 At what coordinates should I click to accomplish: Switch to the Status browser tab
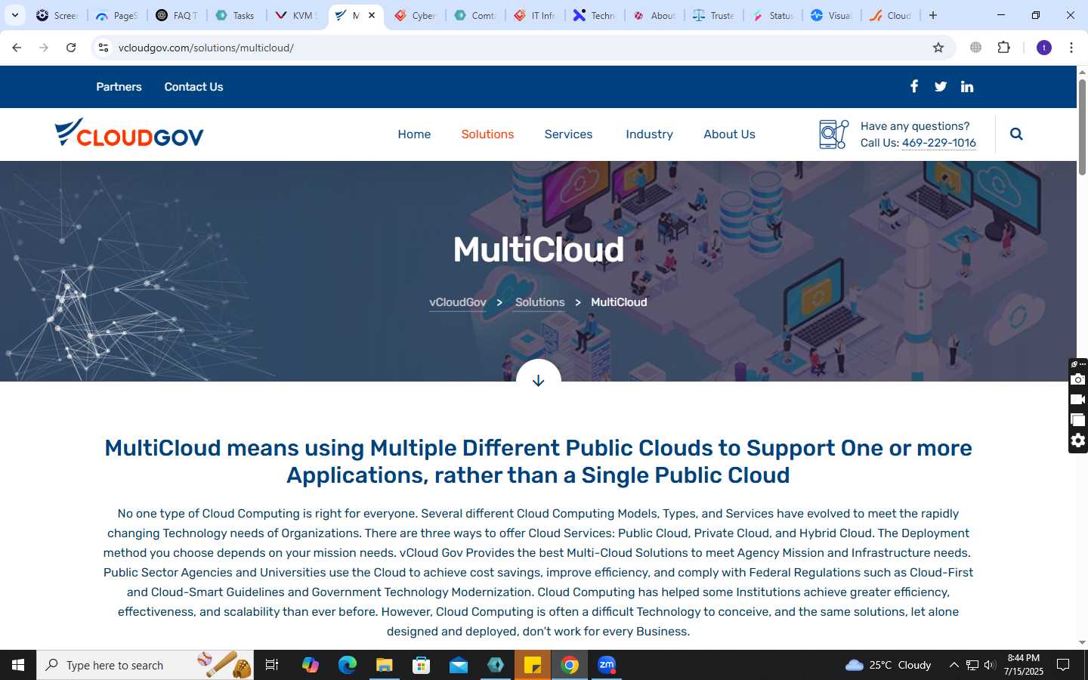coord(773,15)
